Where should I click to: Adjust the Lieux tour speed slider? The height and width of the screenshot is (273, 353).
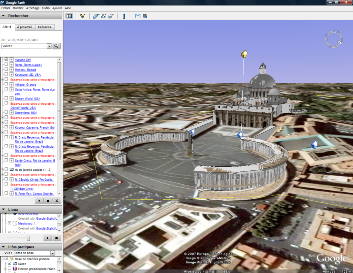coord(28,238)
